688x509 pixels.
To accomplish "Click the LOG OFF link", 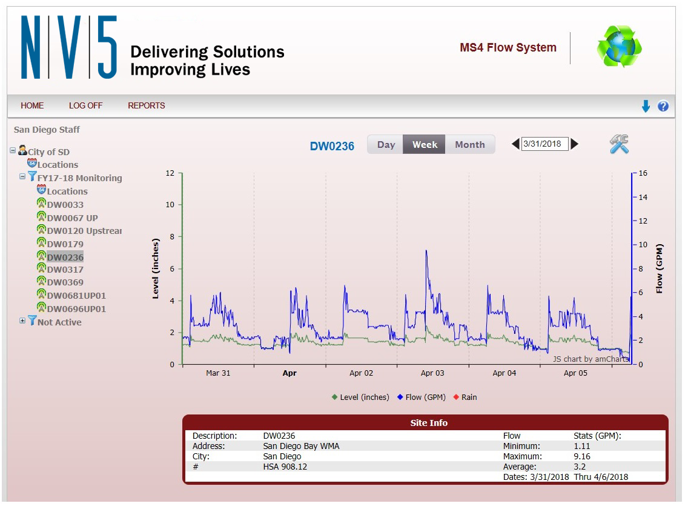I will tap(85, 105).
